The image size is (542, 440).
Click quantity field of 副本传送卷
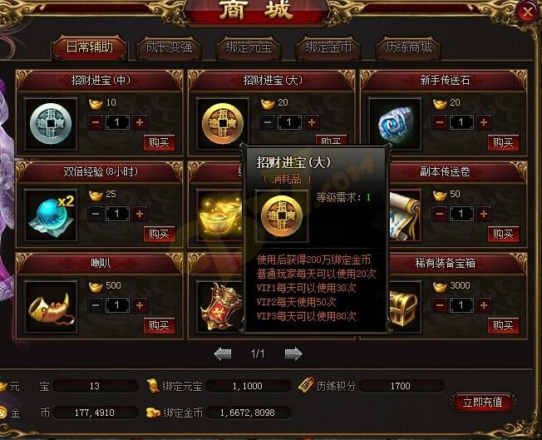click(461, 214)
